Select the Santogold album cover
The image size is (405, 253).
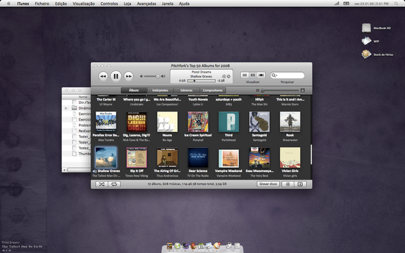coord(259,122)
